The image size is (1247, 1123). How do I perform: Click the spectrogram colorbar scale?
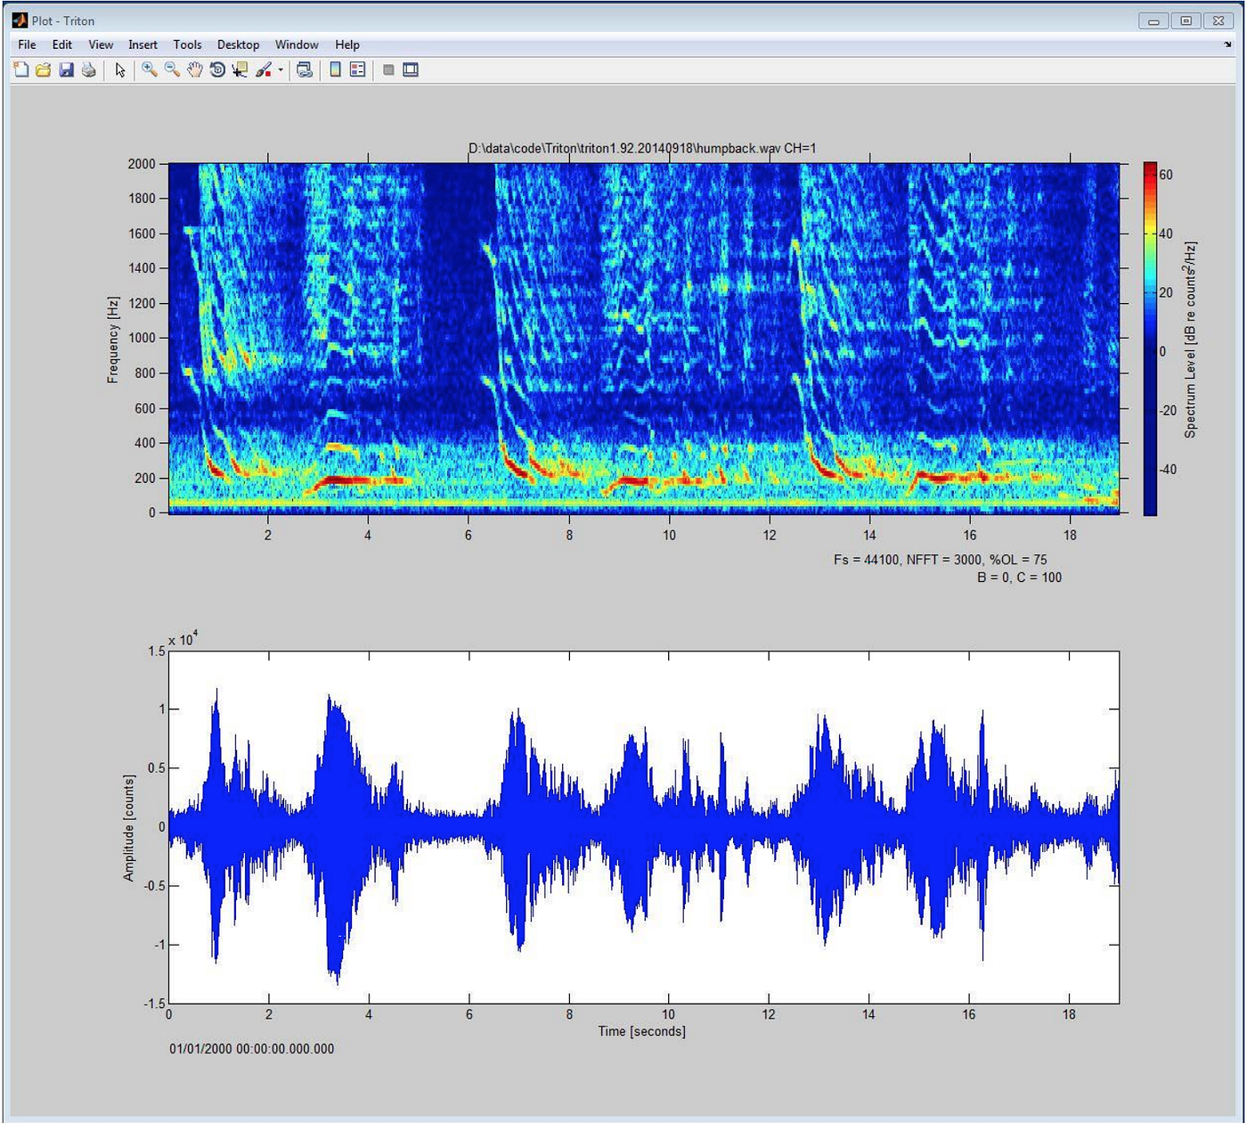pos(1151,339)
